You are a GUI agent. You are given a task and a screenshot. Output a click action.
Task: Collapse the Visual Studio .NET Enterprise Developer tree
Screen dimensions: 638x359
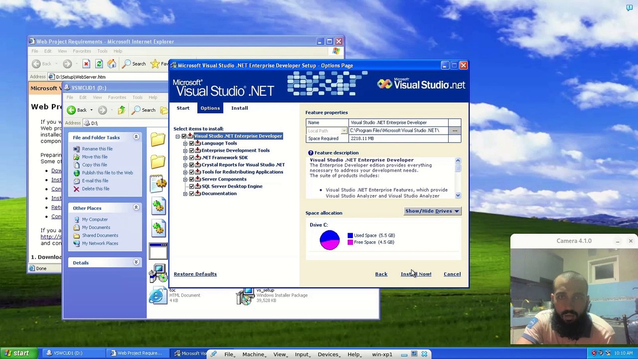(x=177, y=136)
